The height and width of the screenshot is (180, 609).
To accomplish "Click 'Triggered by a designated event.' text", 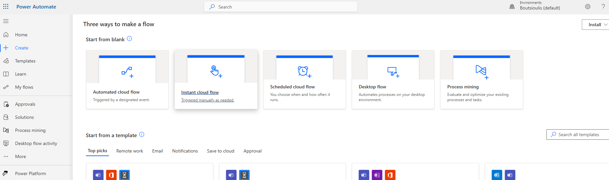I will pos(121,100).
